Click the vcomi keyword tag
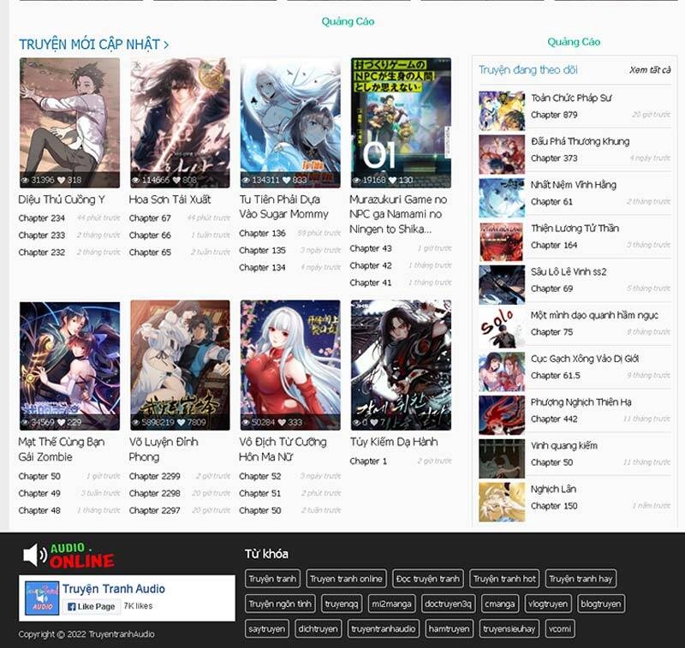Screen dimensions: 685x648 [559, 629]
